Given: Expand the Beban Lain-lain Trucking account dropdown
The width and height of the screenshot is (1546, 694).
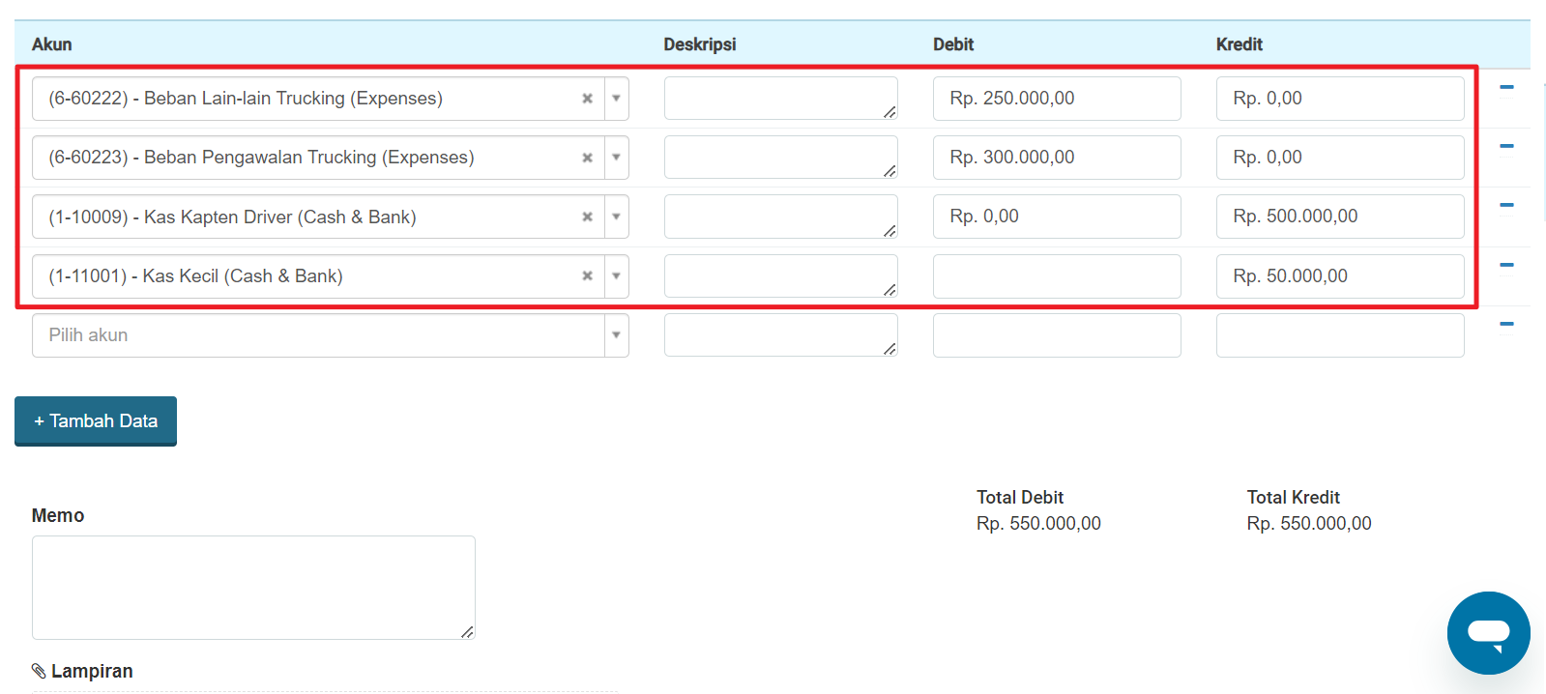Looking at the screenshot, I should coord(616,99).
